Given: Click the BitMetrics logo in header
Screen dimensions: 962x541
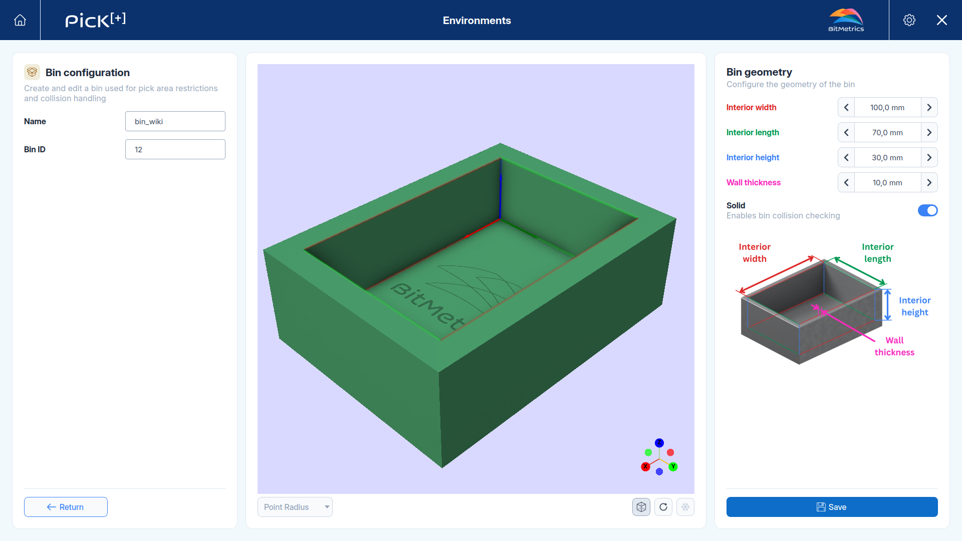Looking at the screenshot, I should click(846, 20).
